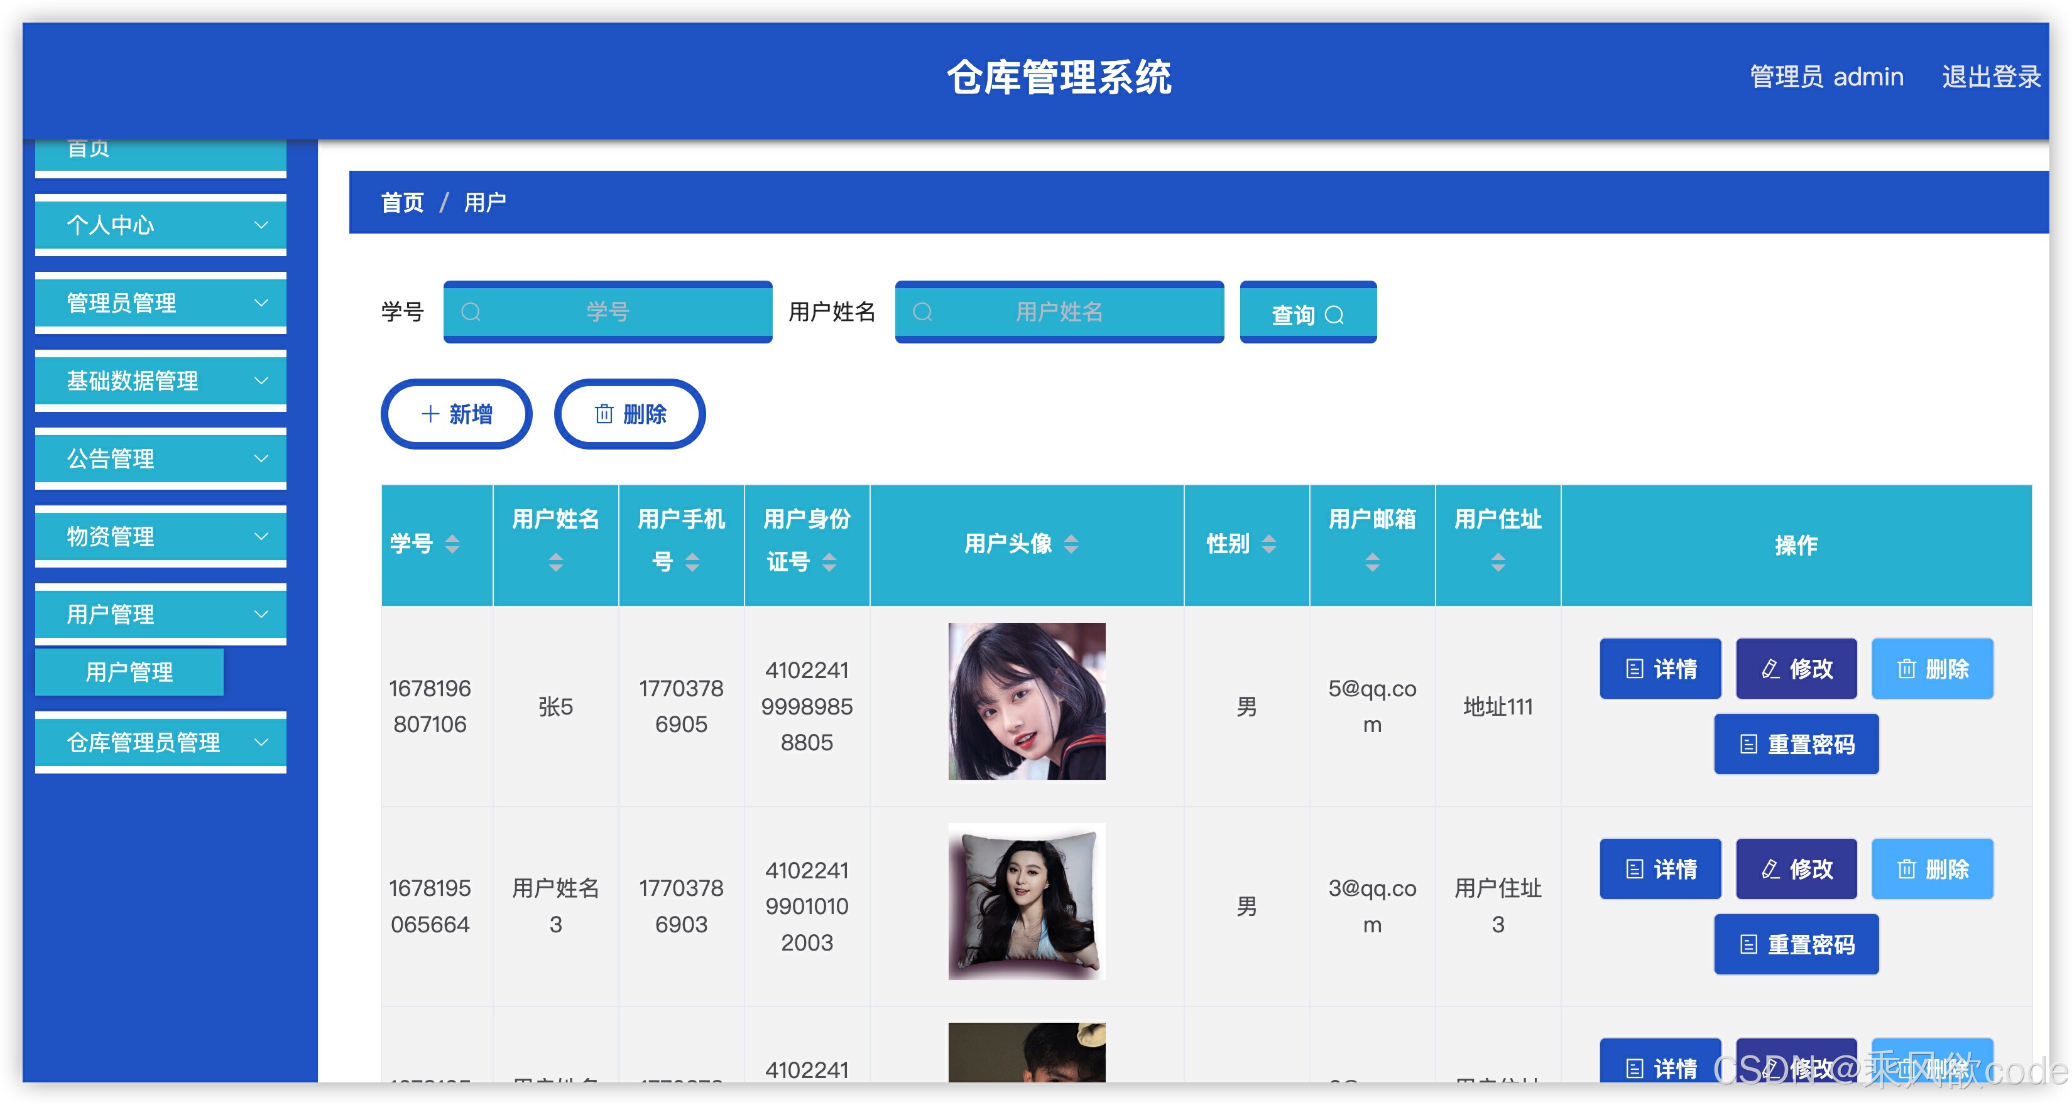2072x1105 pixels.
Task: Click the 用户邮箱 column sort arrows
Action: pyautogui.click(x=1372, y=562)
